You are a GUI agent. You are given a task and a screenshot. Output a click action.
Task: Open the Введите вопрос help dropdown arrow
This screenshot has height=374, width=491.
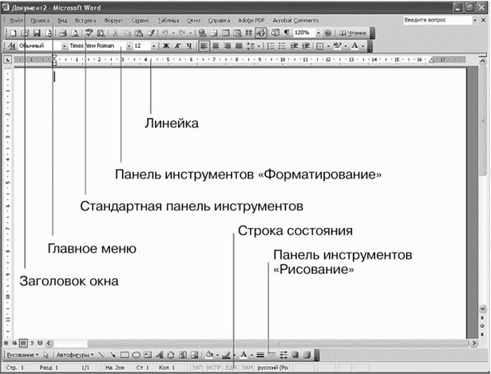475,20
